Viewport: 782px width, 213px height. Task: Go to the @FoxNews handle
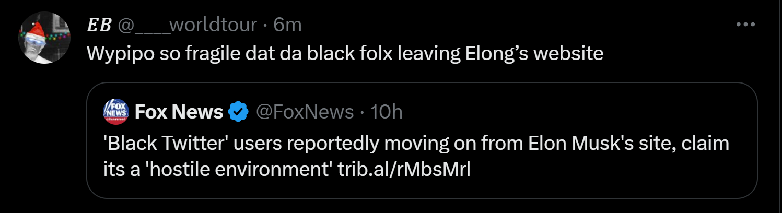point(304,112)
